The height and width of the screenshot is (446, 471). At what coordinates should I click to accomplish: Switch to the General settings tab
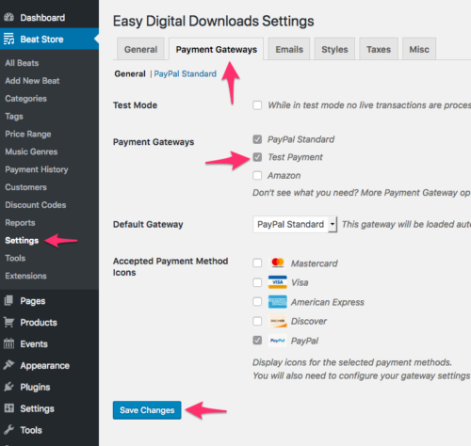tap(140, 49)
